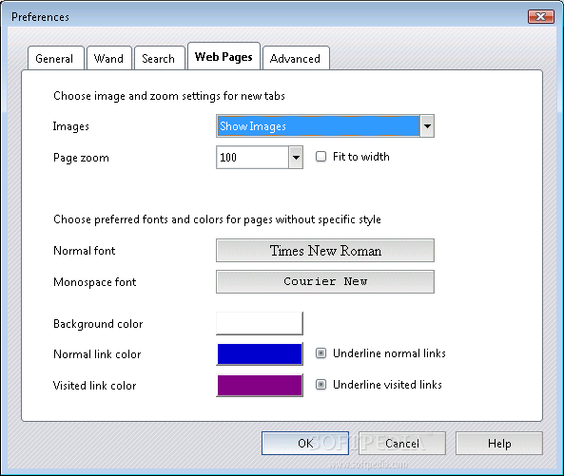Confirm with the OK button

[x=305, y=444]
